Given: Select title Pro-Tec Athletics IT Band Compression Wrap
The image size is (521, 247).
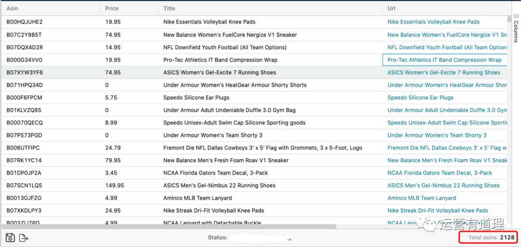Looking at the screenshot, I should [220, 60].
